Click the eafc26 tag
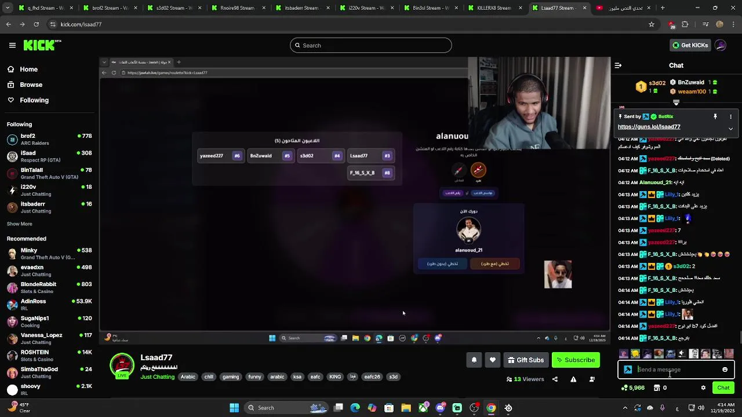 tap(372, 377)
